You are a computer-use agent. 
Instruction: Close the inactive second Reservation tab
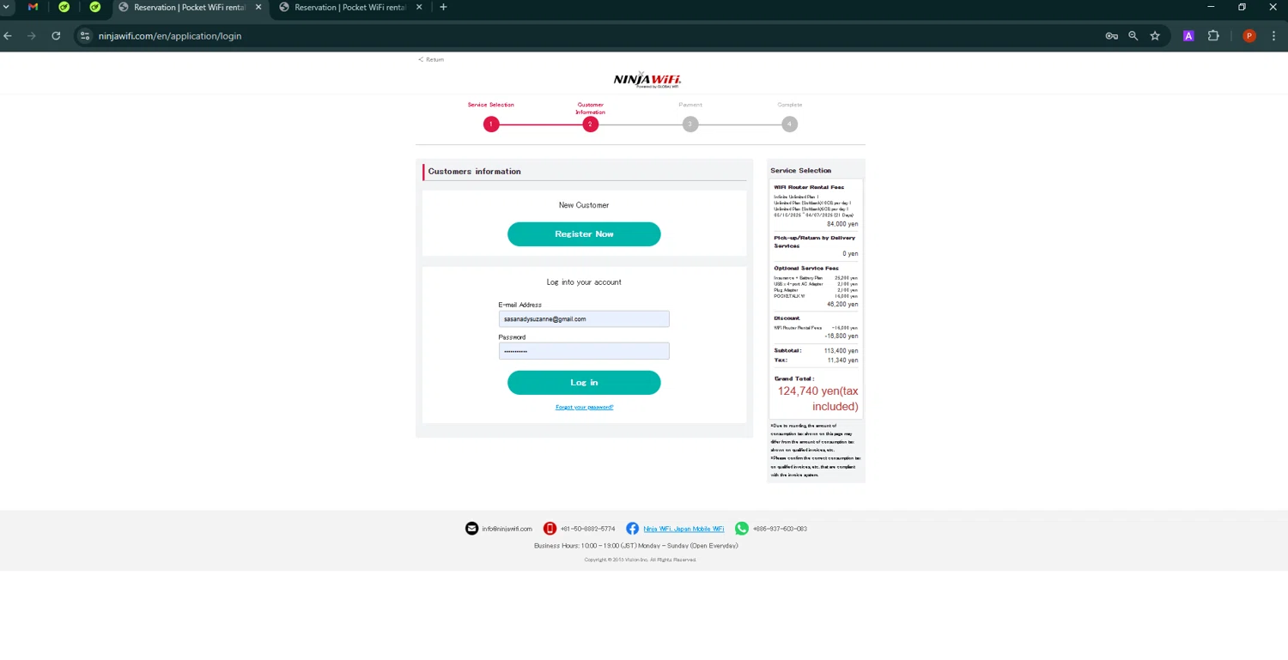point(420,7)
